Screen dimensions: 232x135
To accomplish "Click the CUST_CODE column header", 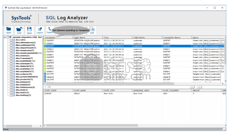I will tap(58, 90).
